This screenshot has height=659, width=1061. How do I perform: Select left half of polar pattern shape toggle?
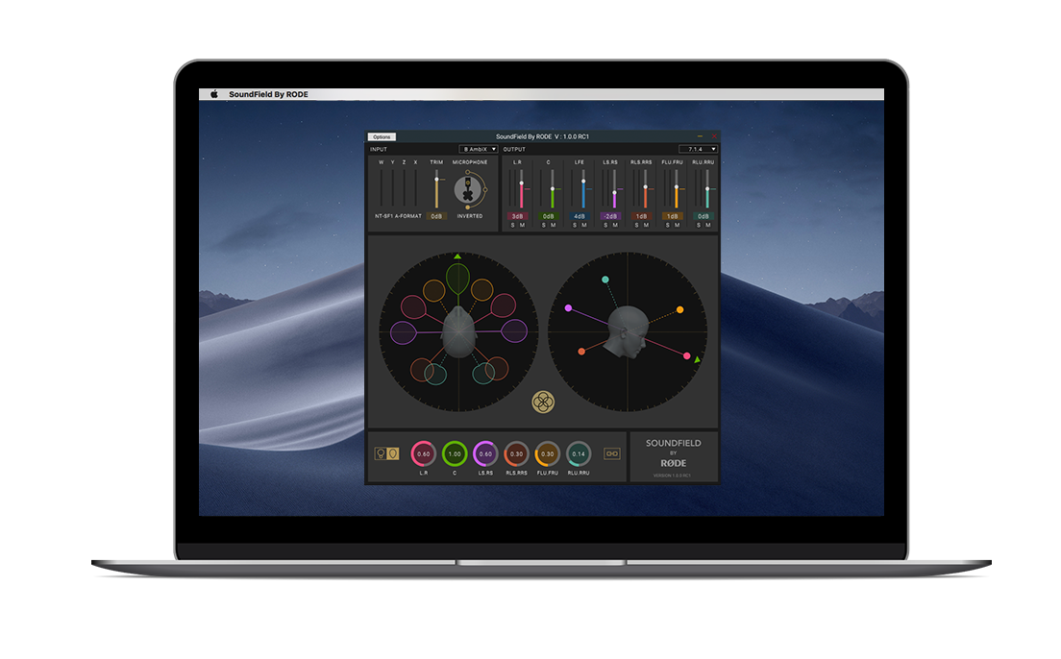pyautogui.click(x=381, y=453)
